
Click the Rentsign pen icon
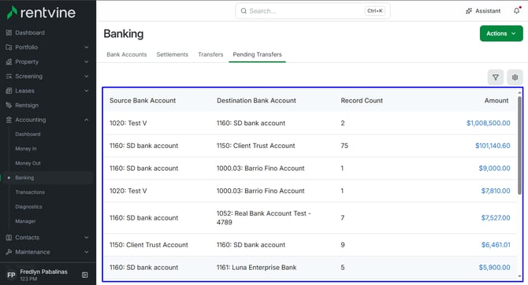tap(9, 105)
